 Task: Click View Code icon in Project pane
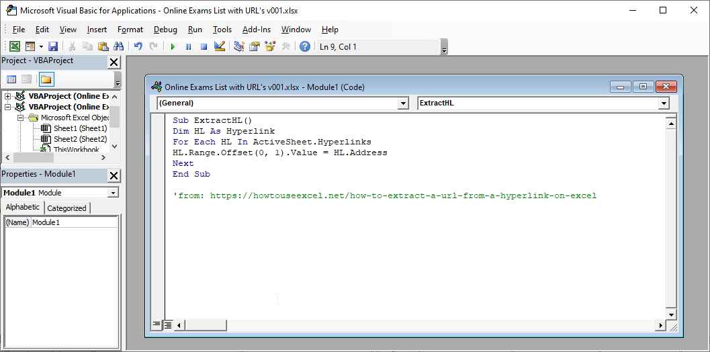[x=12, y=80]
